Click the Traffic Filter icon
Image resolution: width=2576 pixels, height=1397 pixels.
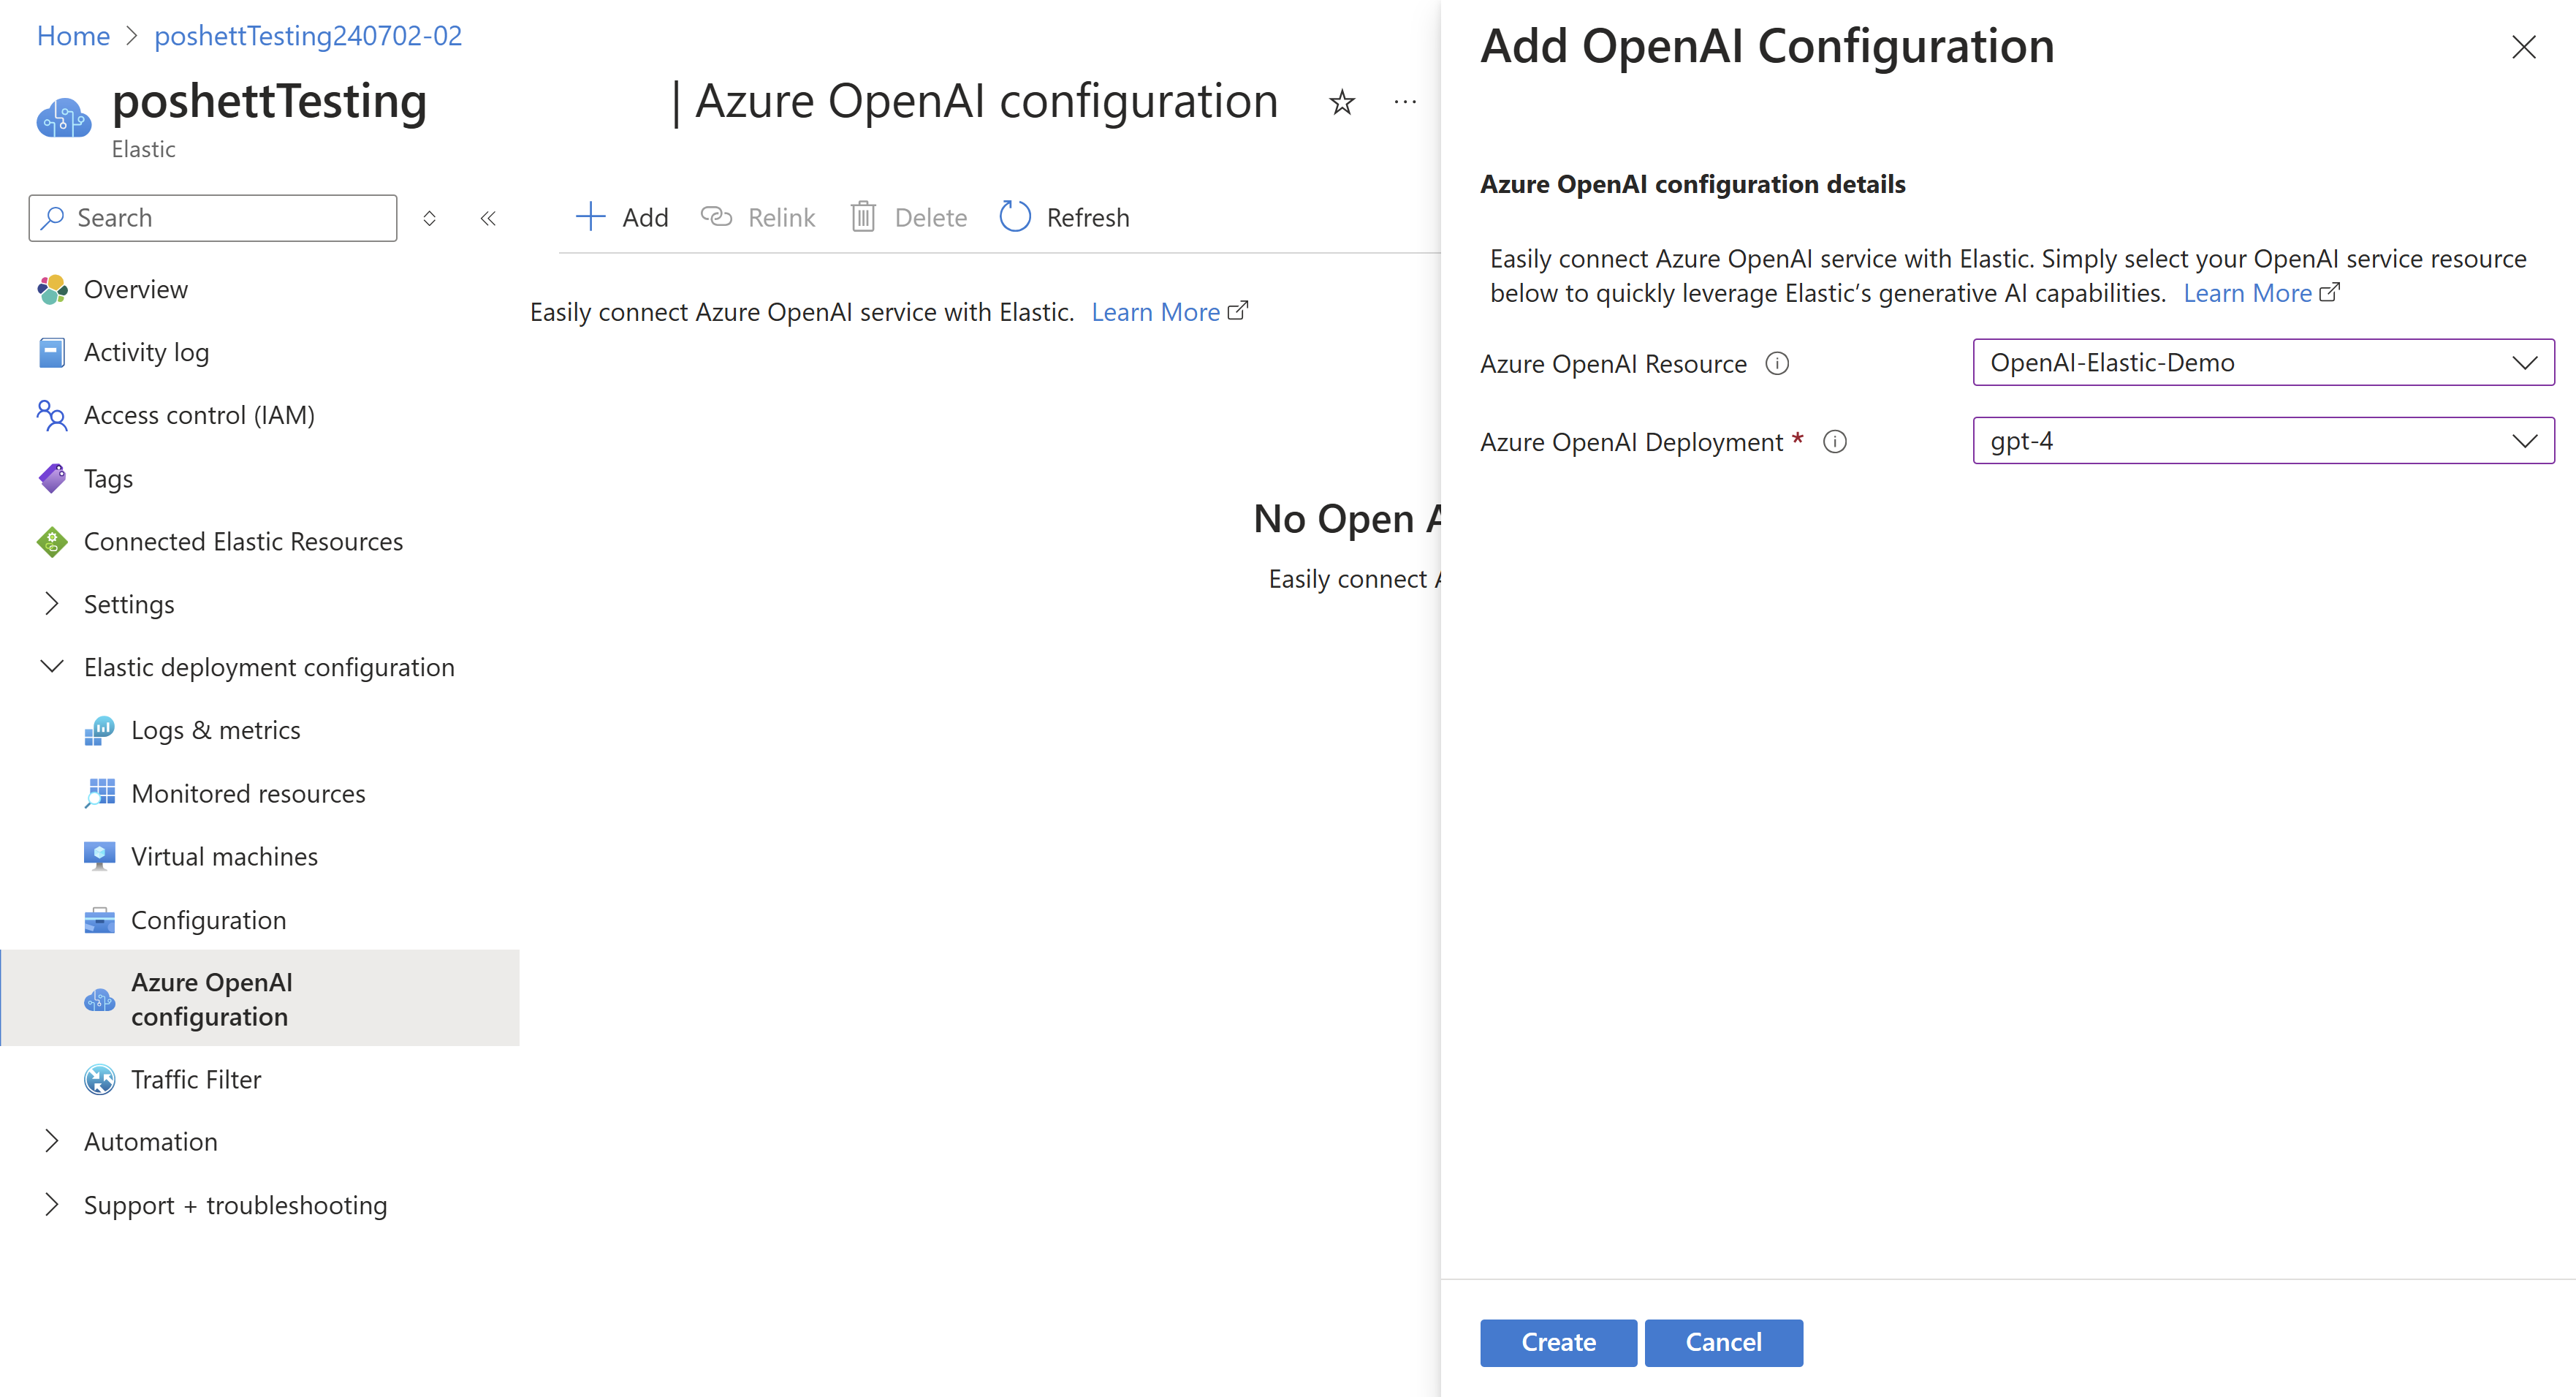[x=98, y=1079]
